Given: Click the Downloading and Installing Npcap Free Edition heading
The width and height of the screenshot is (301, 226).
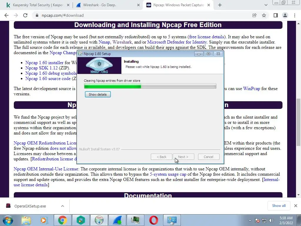Looking at the screenshot, I should [148, 25].
